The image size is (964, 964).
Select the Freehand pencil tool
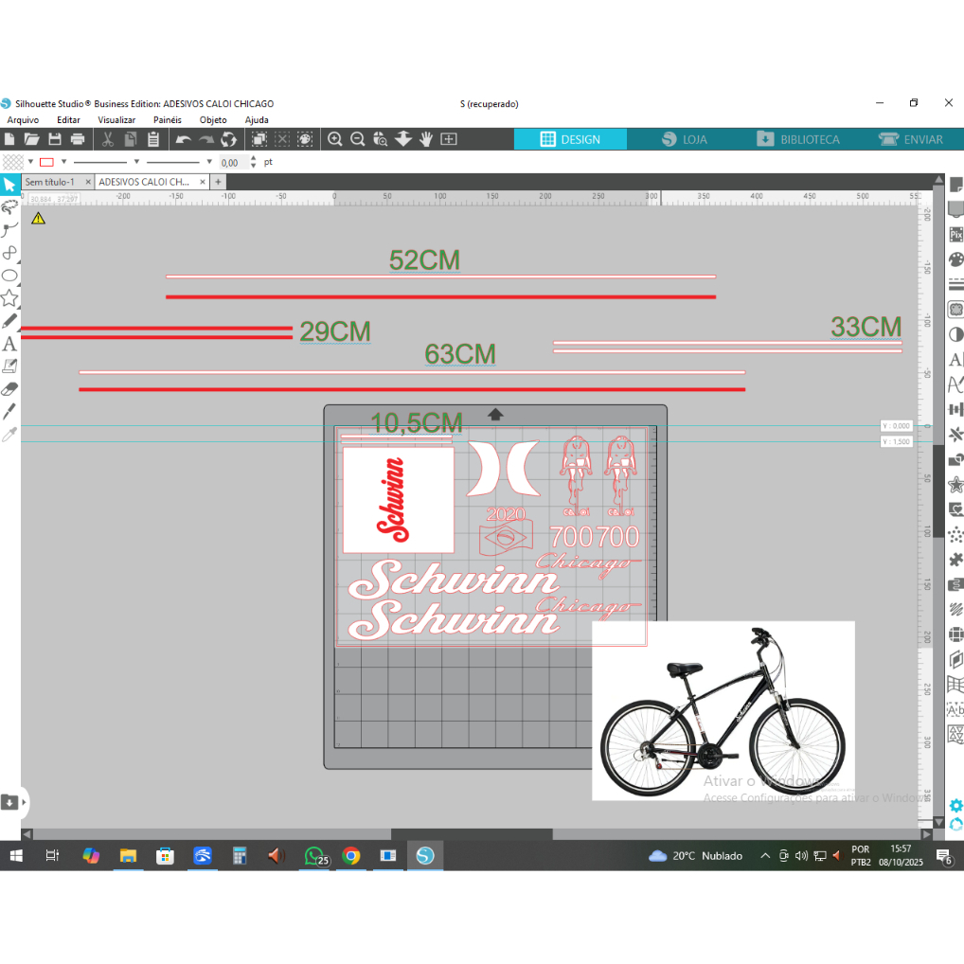point(9,320)
